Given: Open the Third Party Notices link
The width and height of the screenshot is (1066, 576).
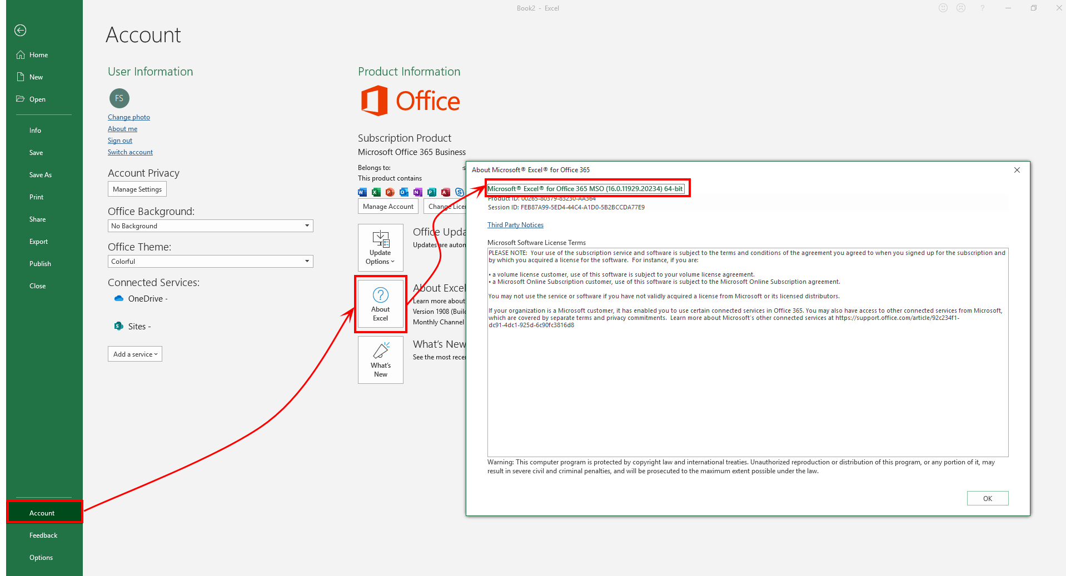Looking at the screenshot, I should click(515, 225).
